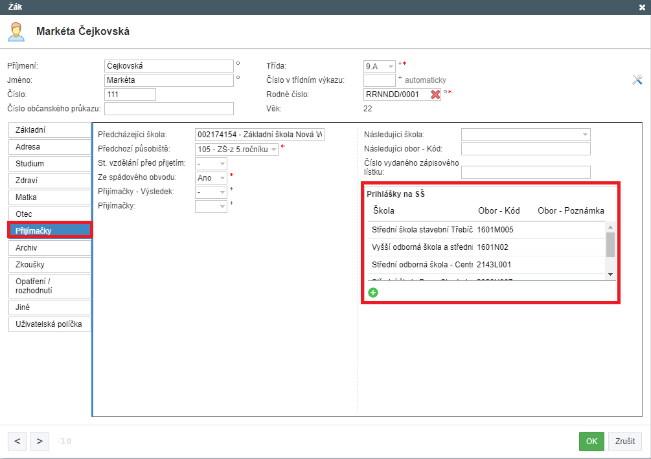Image resolution: width=651 pixels, height=459 pixels.
Task: Switch to the Zkoušky tab
Action: pyautogui.click(x=49, y=264)
